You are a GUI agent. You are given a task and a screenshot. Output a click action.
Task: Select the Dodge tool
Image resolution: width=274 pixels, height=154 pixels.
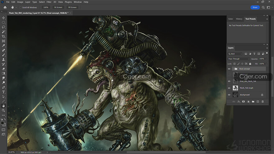click(x=3, y=82)
